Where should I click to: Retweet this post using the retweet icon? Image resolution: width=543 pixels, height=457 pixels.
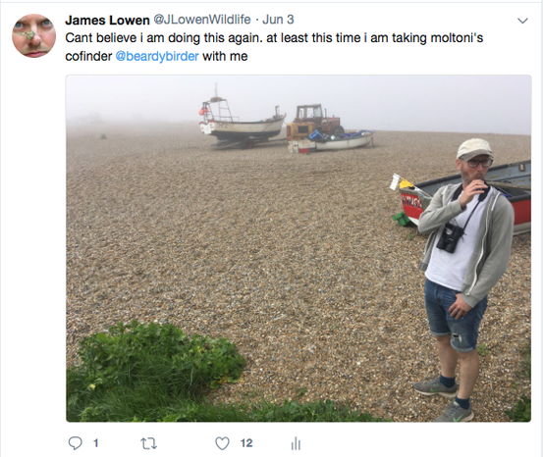coord(148,443)
